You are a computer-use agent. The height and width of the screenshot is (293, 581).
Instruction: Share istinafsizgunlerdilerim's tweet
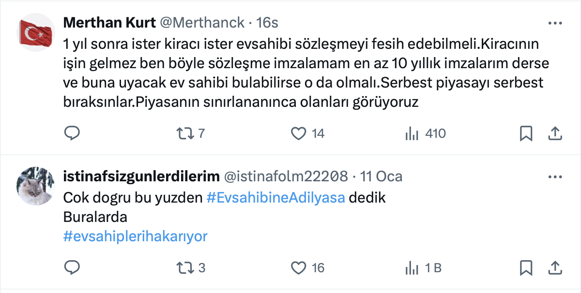pos(555,267)
